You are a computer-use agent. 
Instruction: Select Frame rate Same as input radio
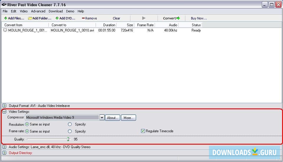tap(27, 131)
